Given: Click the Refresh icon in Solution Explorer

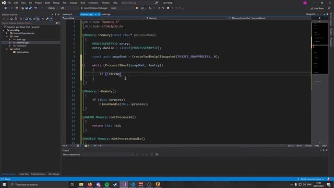Looking at the screenshot, I should click(x=30, y=19).
